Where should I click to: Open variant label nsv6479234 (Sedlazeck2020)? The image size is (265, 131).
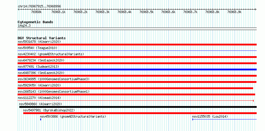pyautogui.click(x=41, y=60)
